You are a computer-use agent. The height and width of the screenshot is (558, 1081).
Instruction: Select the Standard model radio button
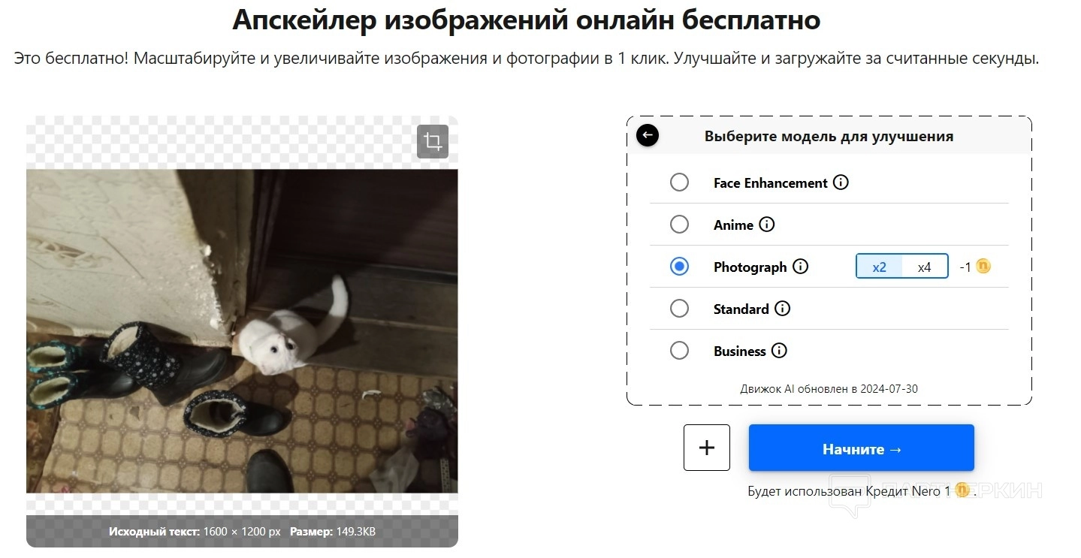[679, 309]
